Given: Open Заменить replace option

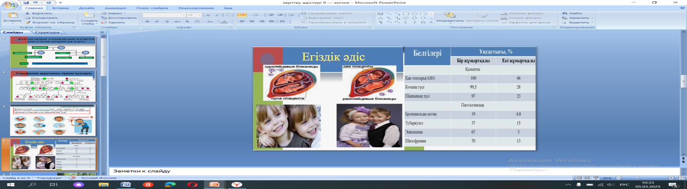Looking at the screenshot, I should coord(577,18).
